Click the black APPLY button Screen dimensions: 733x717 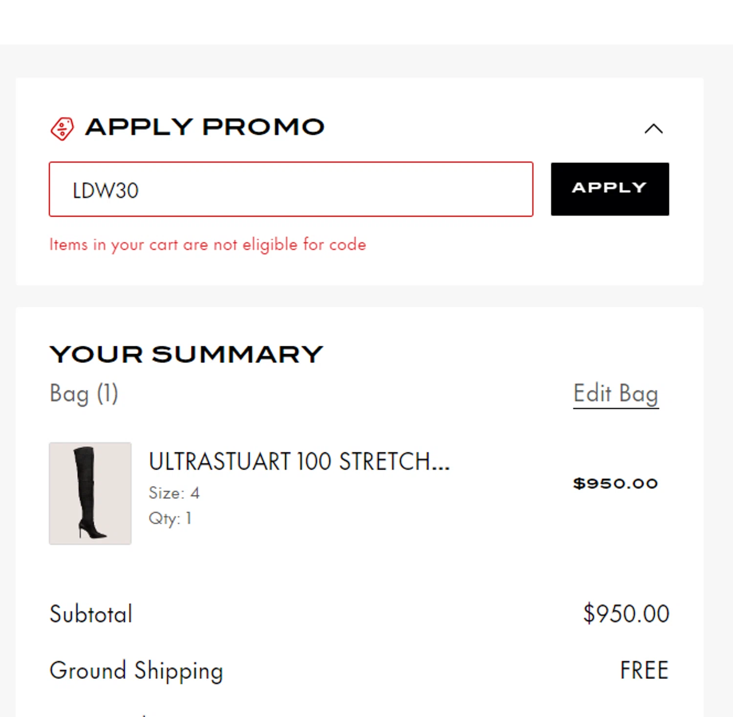[x=610, y=189]
